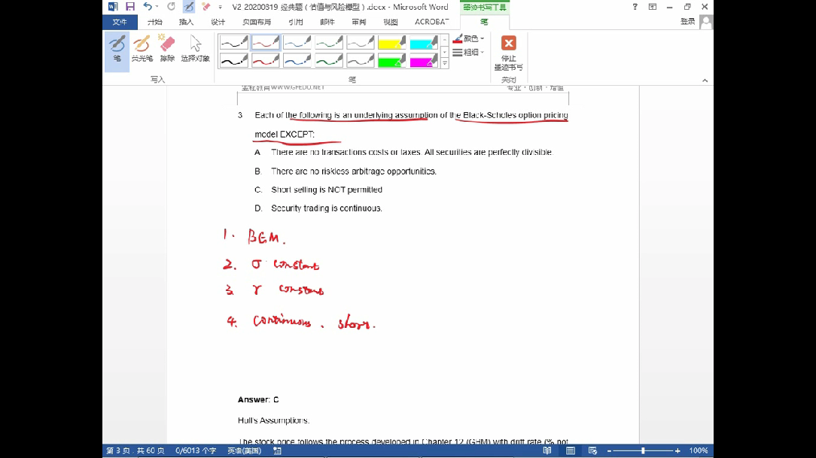Viewport: 816px width, 458px height.
Task: Click the macro recording status icon
Action: tap(277, 450)
